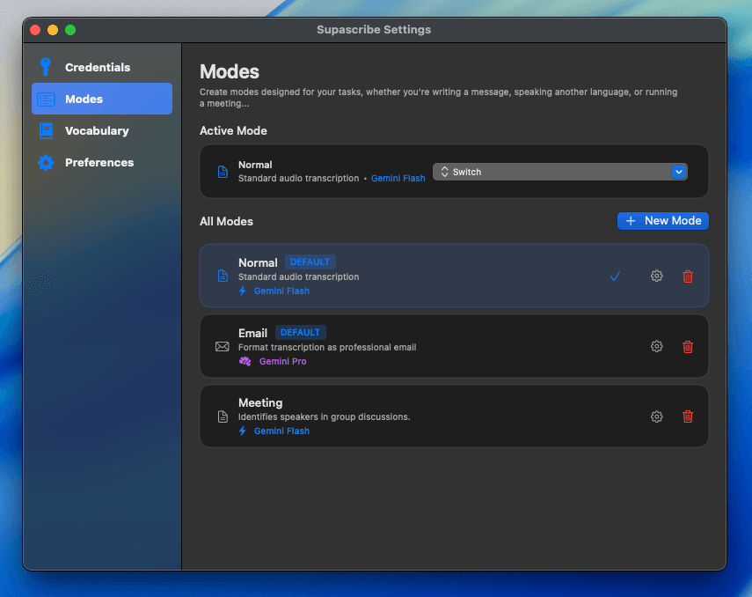
Task: Open Preferences via the gear icon
Action: tap(45, 162)
